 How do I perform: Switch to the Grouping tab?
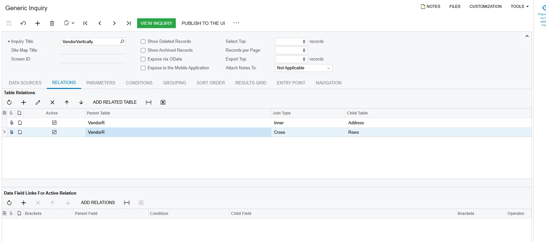click(174, 83)
